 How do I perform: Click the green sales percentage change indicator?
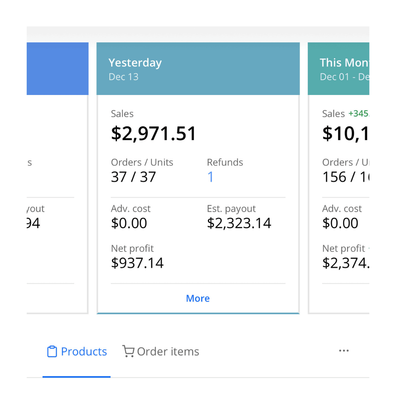click(359, 114)
